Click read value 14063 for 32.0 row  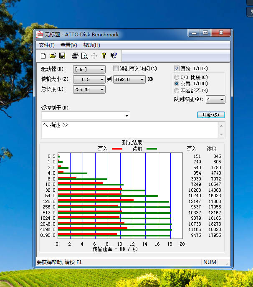215,190
